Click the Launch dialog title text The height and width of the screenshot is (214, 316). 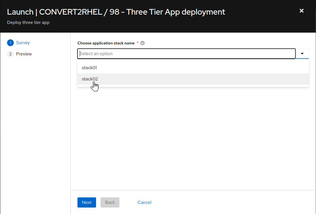(x=116, y=12)
